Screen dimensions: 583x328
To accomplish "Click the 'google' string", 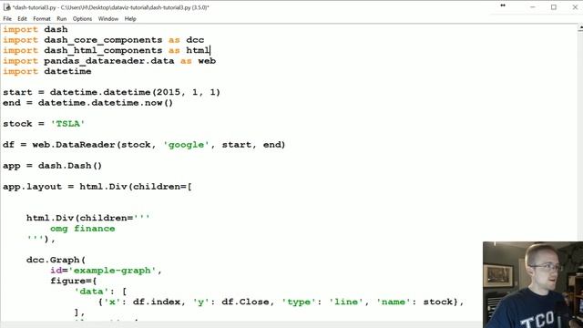I will pos(186,145).
